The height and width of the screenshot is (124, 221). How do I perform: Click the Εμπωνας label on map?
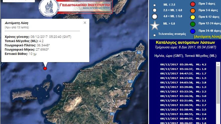click(74, 95)
